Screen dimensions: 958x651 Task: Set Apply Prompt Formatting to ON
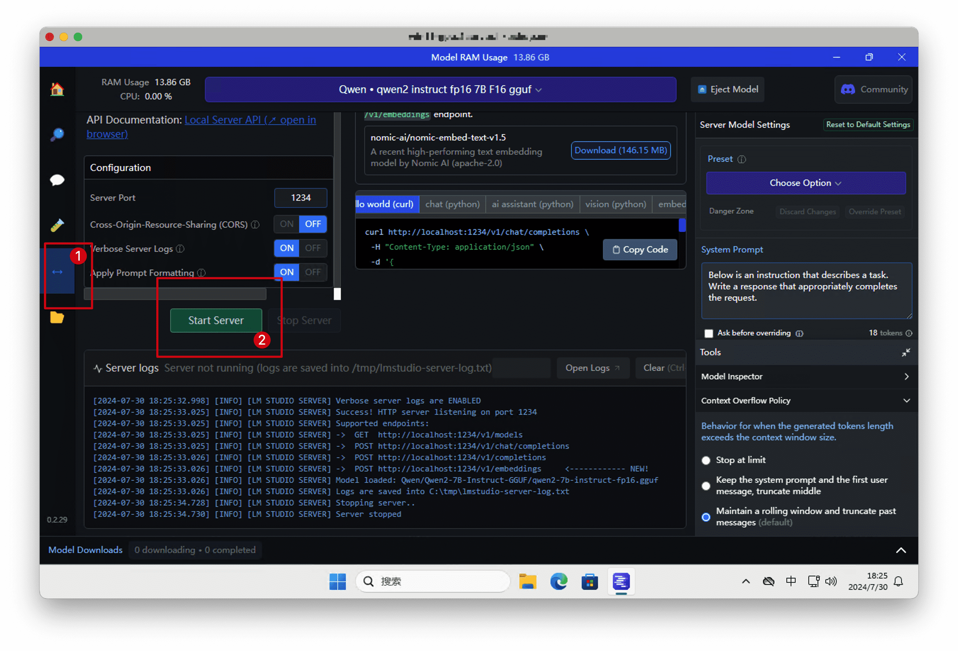(x=287, y=272)
